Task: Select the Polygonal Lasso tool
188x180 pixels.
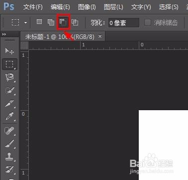Action: (9, 77)
